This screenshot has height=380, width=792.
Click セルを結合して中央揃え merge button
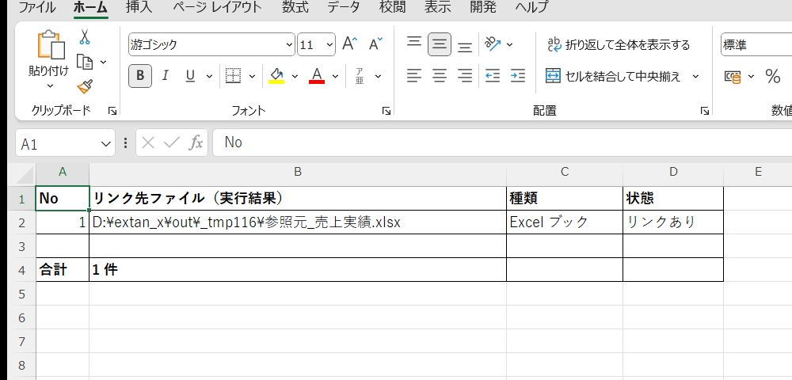point(614,76)
